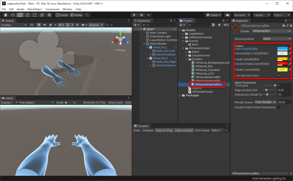Image resolution: width=293 pixels, height=181 pixels.
Task: Open the Collab menu button
Action: pos(213,15)
